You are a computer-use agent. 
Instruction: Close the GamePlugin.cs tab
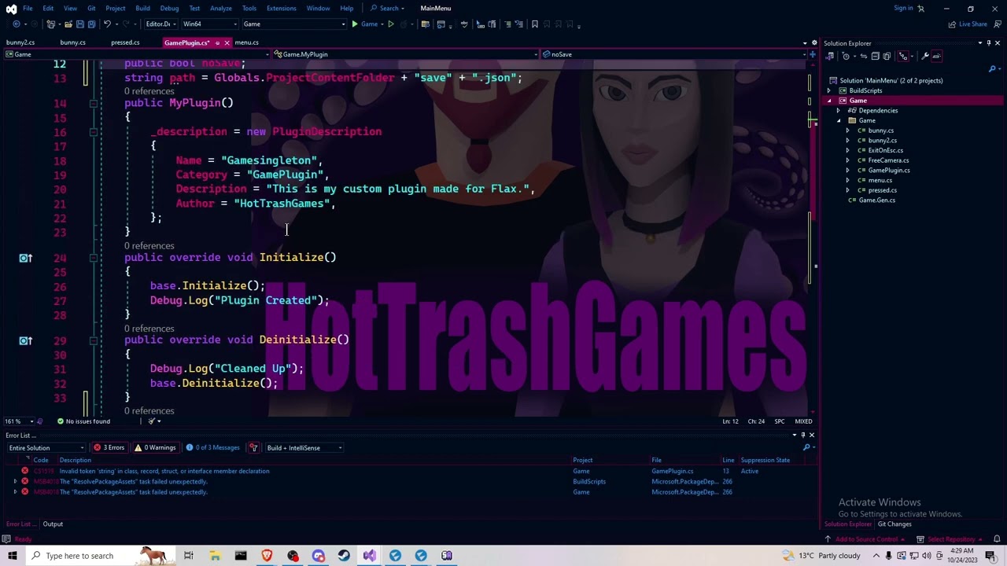point(227,43)
